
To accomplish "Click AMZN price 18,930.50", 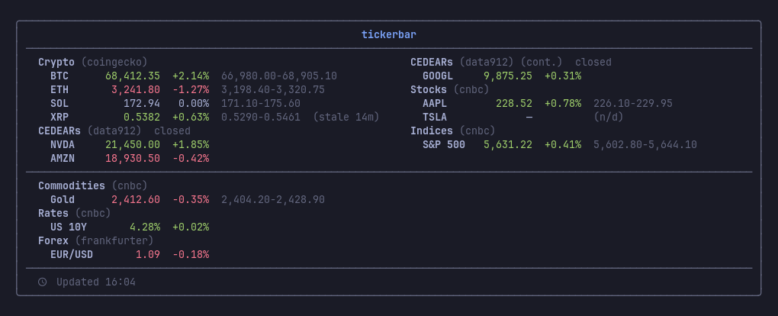I will pyautogui.click(x=133, y=159).
